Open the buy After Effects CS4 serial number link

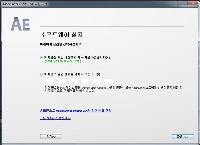pyautogui.click(x=75, y=111)
